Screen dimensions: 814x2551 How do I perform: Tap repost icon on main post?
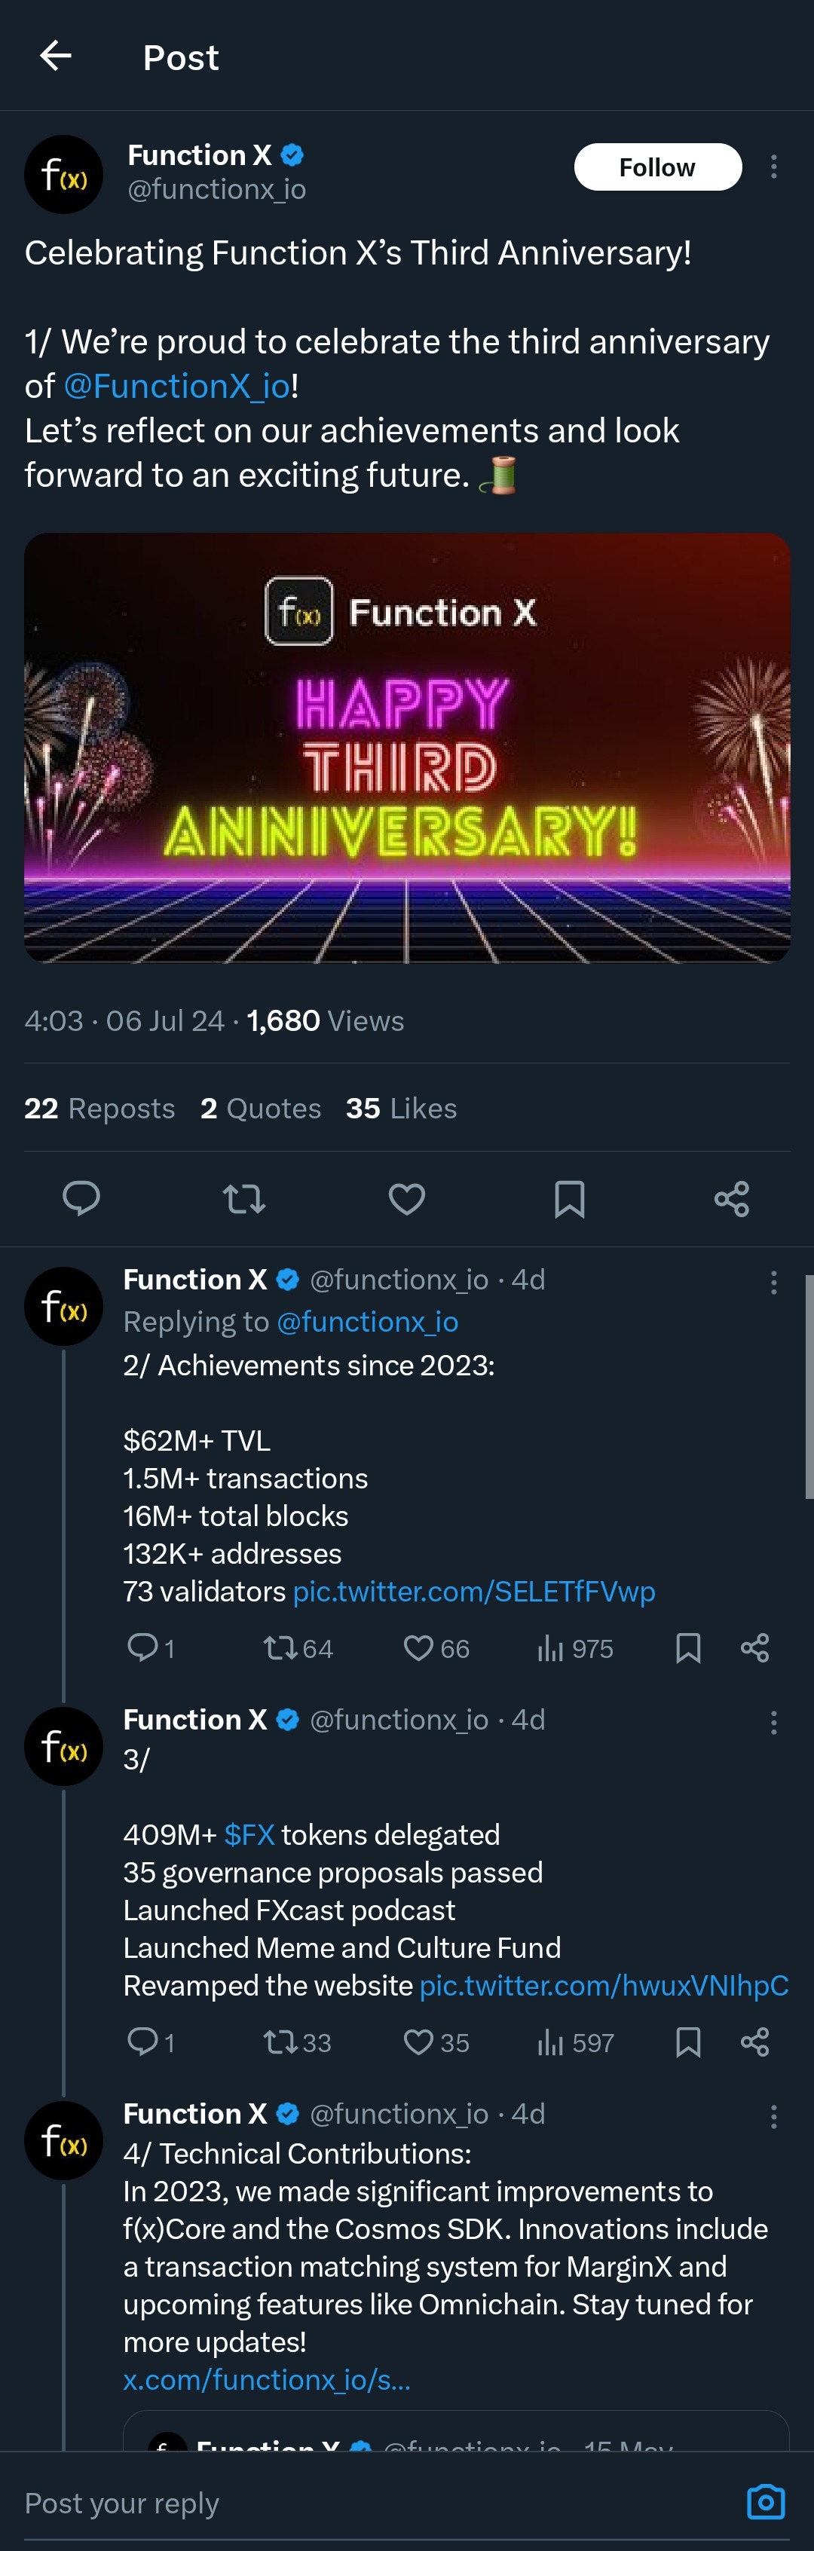pyautogui.click(x=243, y=1198)
